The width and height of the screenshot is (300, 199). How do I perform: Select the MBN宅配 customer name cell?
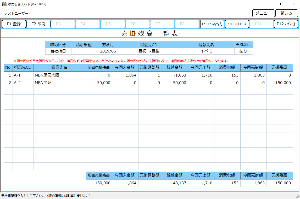(x=60, y=83)
